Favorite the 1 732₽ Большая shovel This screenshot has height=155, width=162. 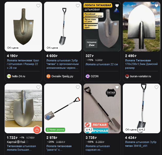(x=38, y=87)
